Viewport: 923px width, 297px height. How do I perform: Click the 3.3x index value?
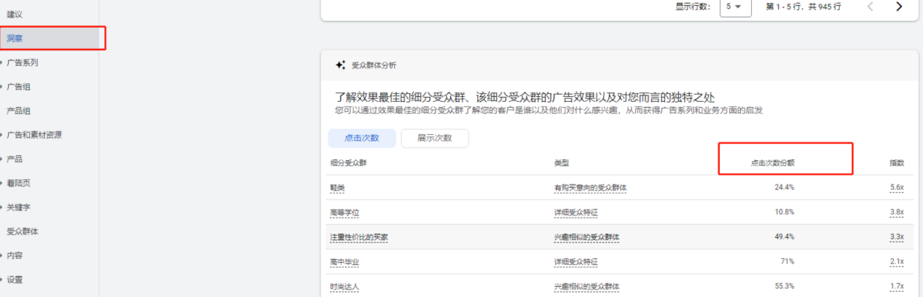coord(897,237)
